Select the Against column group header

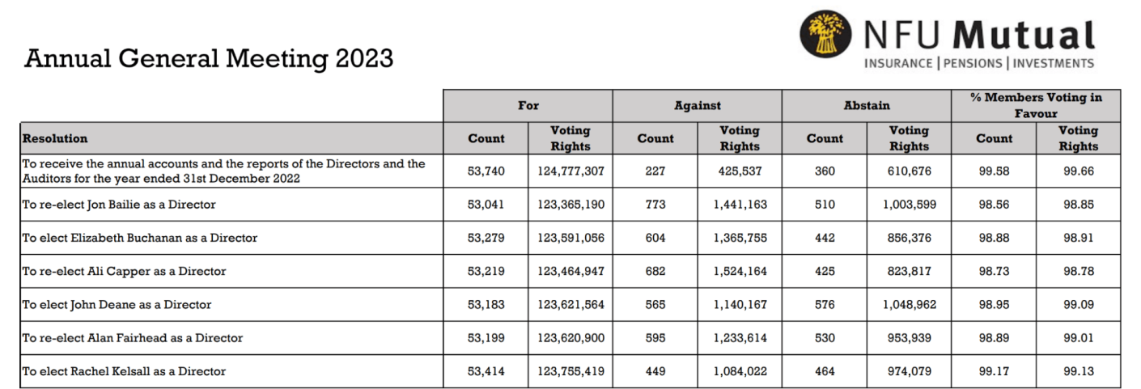(x=697, y=105)
